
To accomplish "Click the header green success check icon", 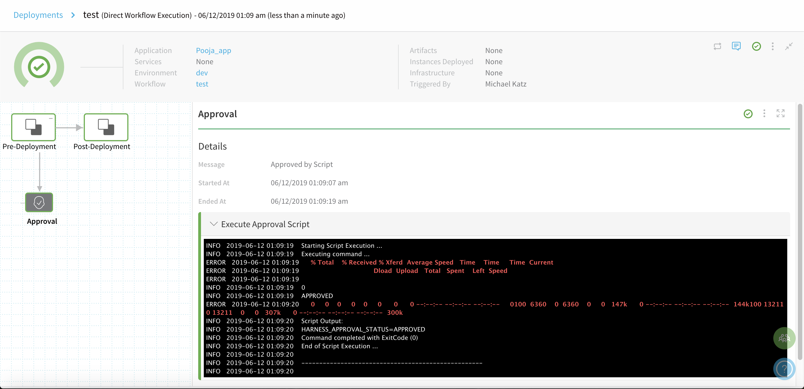I will coord(756,47).
